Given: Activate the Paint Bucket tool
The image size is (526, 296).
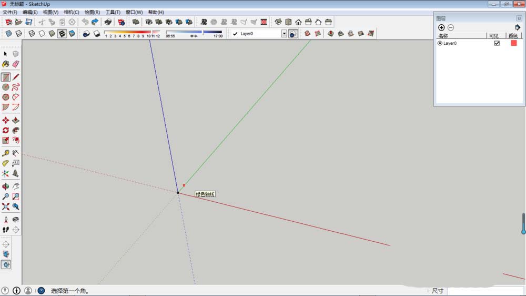Looking at the screenshot, I should point(6,64).
